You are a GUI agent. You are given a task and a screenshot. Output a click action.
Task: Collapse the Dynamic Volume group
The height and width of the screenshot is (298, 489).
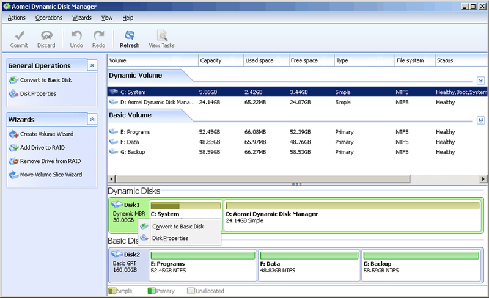point(480,81)
